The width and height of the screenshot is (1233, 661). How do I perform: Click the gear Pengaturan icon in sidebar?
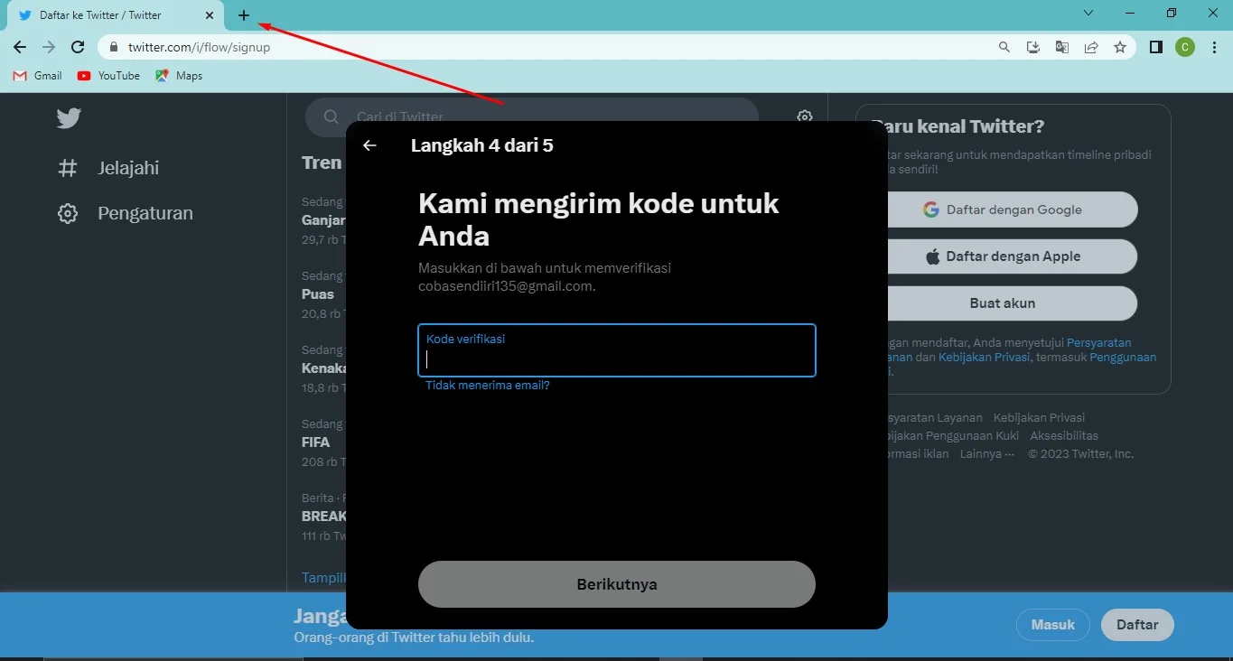[68, 213]
